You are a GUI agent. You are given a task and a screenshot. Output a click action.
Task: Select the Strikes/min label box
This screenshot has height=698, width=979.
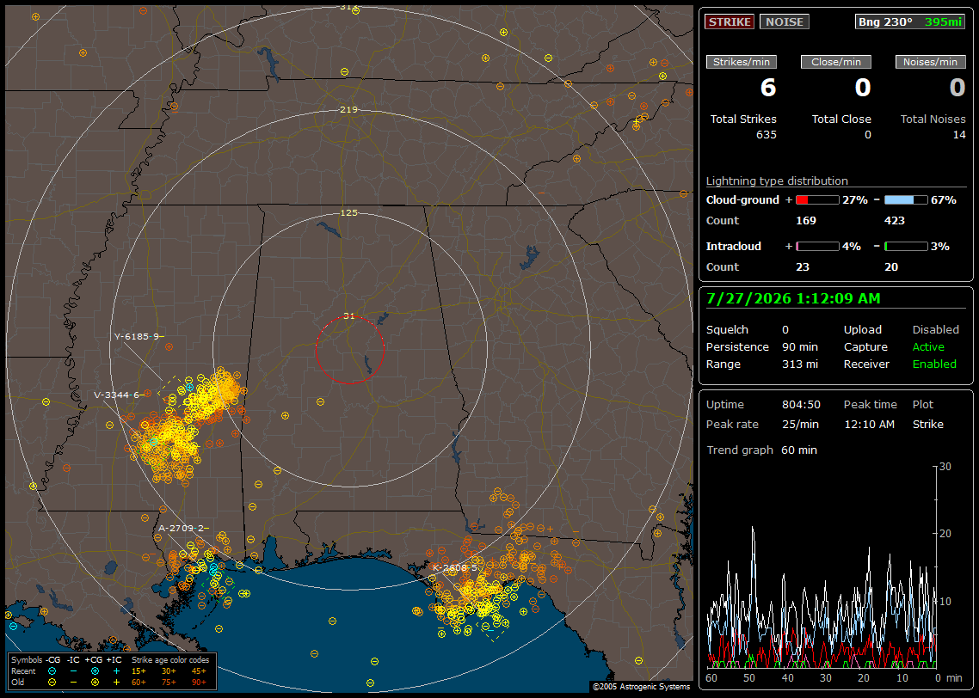coord(741,62)
